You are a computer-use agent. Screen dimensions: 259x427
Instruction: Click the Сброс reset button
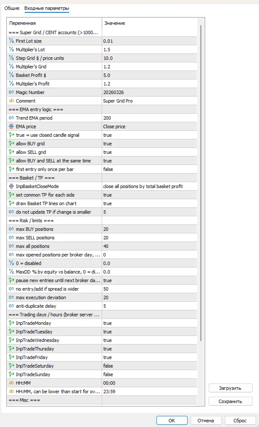240,420
